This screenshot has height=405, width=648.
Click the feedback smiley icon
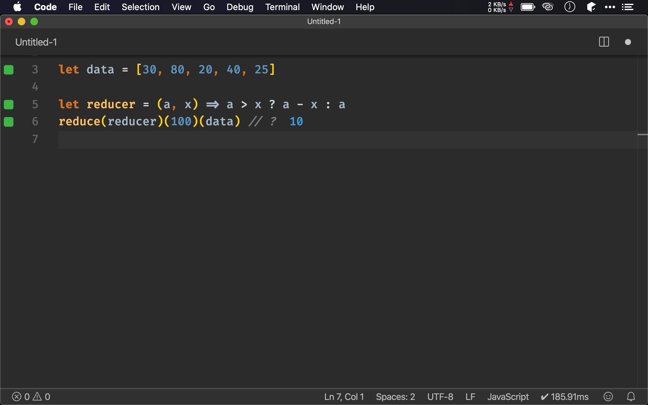608,397
